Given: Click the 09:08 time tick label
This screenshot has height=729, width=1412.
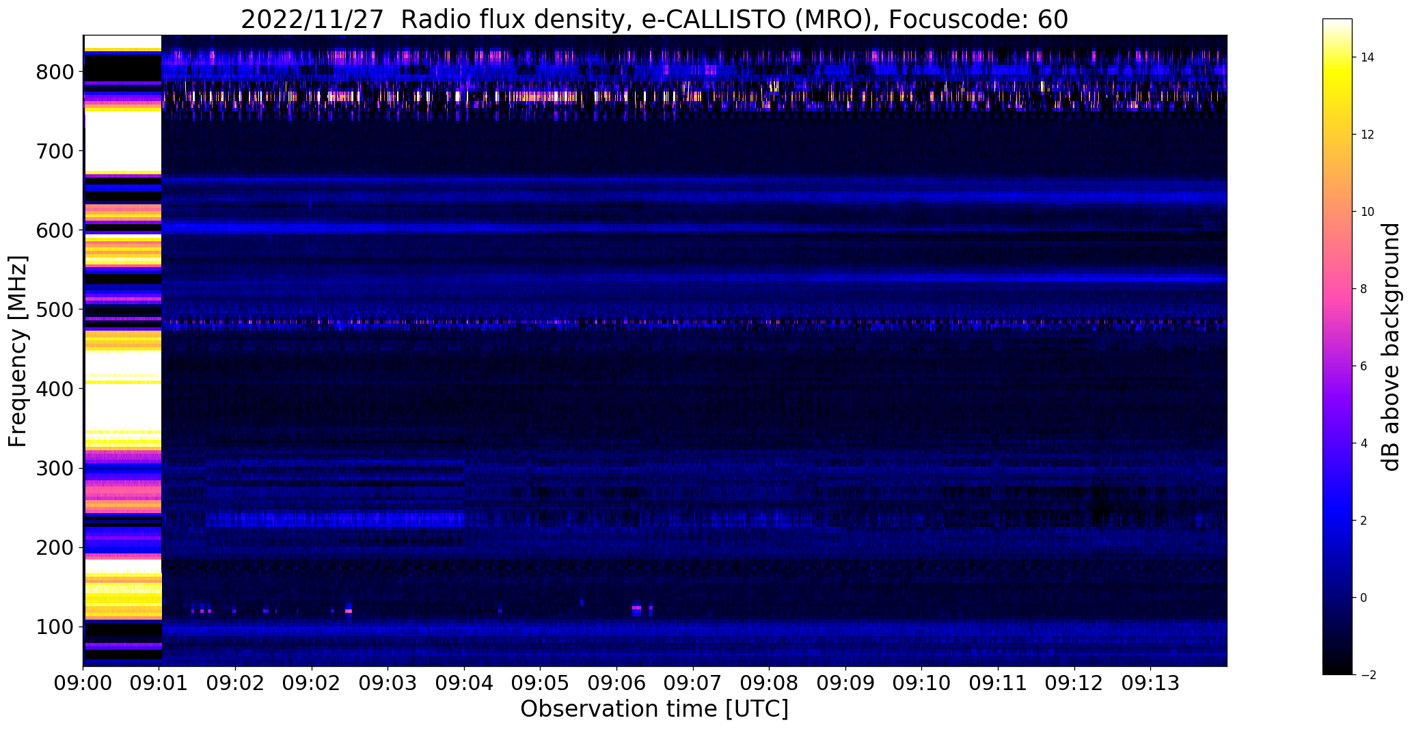Looking at the screenshot, I should click(x=770, y=683).
